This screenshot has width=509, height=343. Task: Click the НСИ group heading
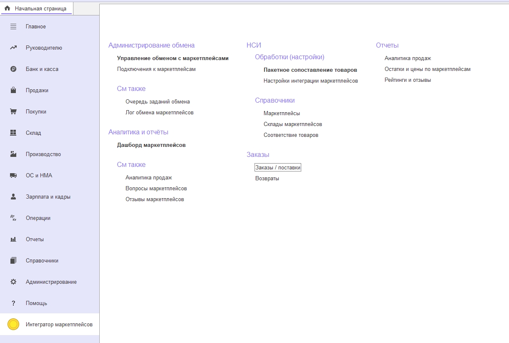pyautogui.click(x=254, y=45)
